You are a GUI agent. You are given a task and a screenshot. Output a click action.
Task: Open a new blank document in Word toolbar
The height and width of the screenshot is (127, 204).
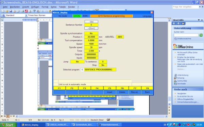click(3, 11)
